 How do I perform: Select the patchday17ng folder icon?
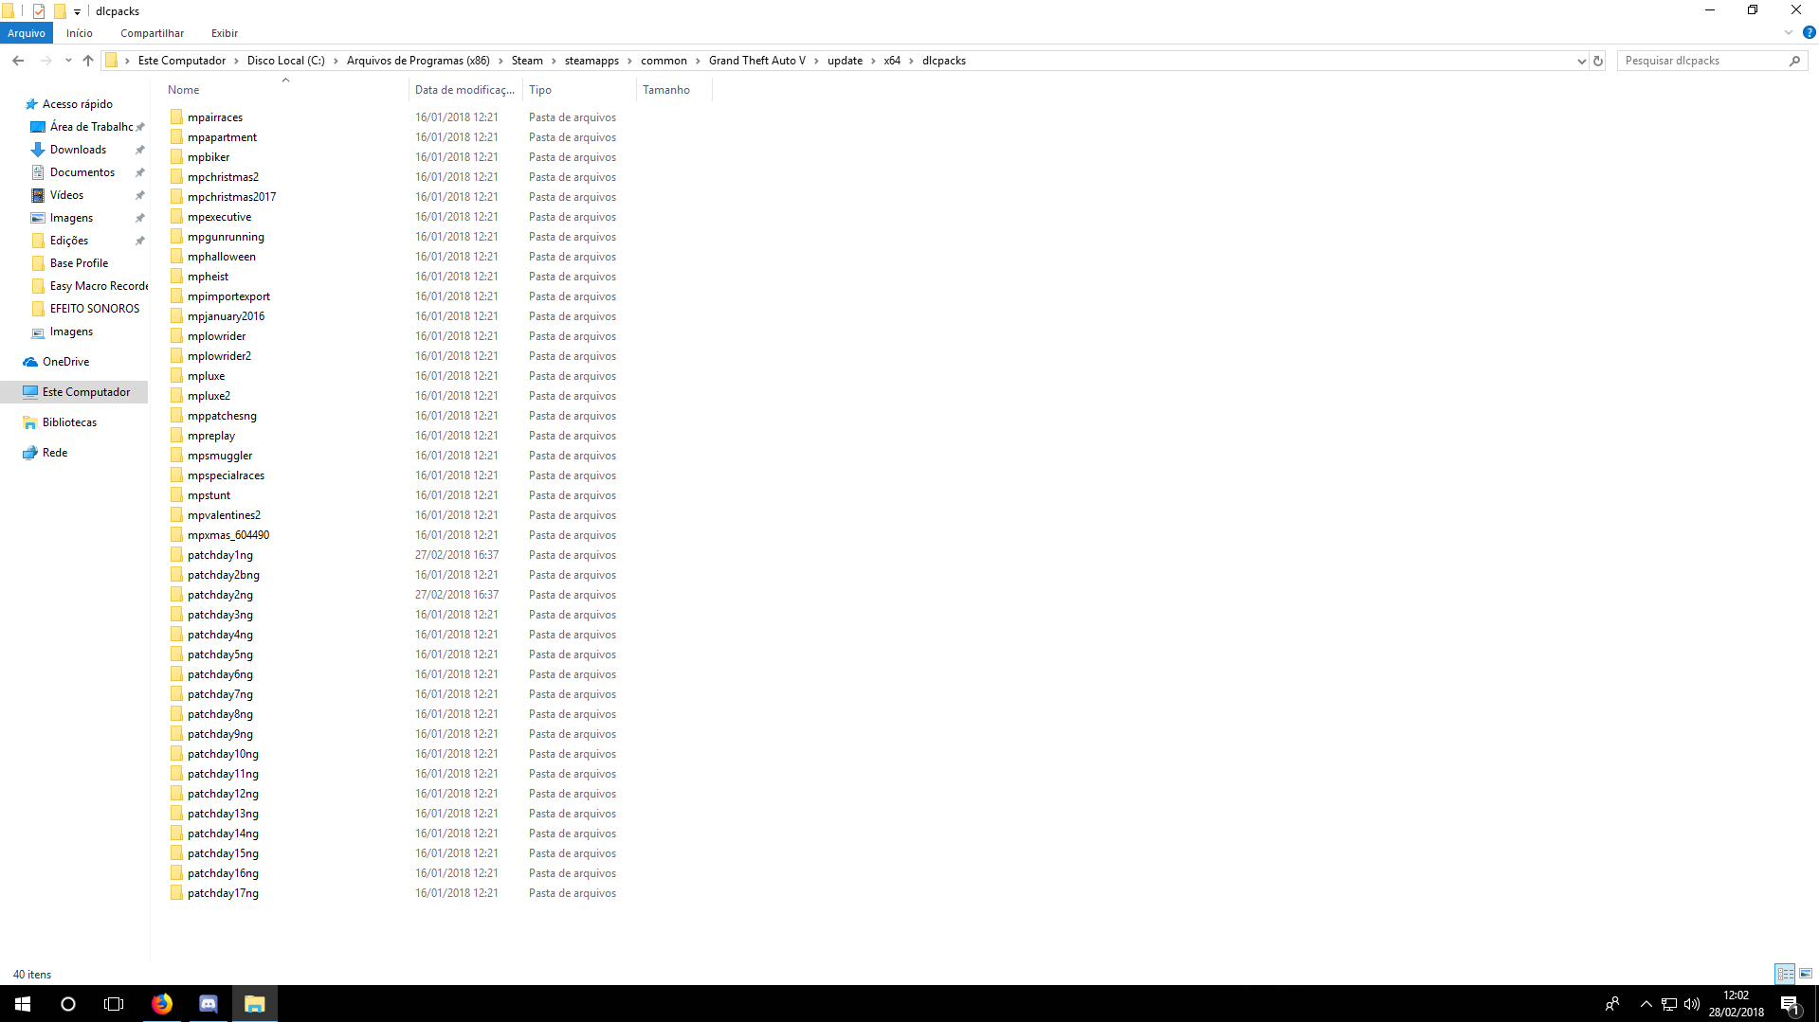tap(176, 892)
